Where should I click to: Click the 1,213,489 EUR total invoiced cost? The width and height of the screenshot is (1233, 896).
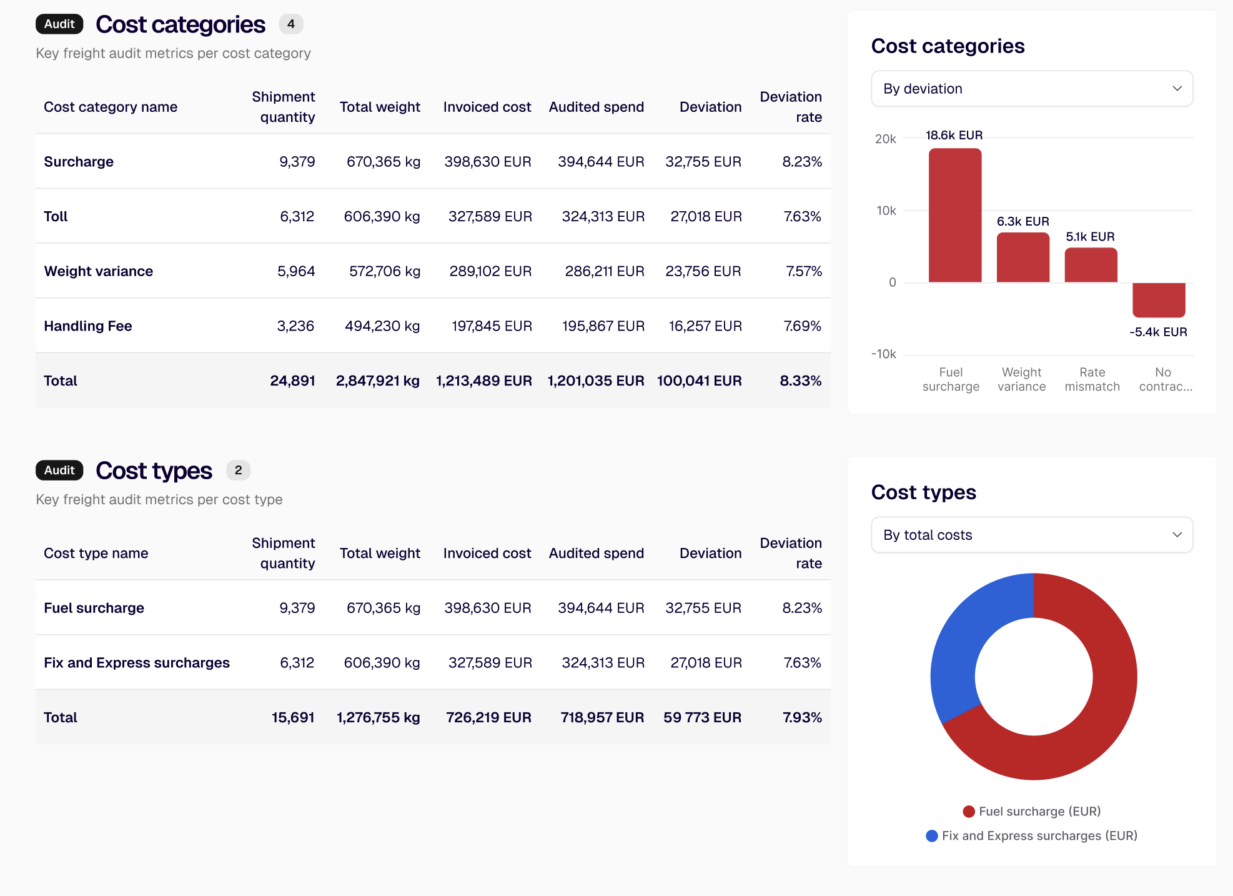[484, 381]
